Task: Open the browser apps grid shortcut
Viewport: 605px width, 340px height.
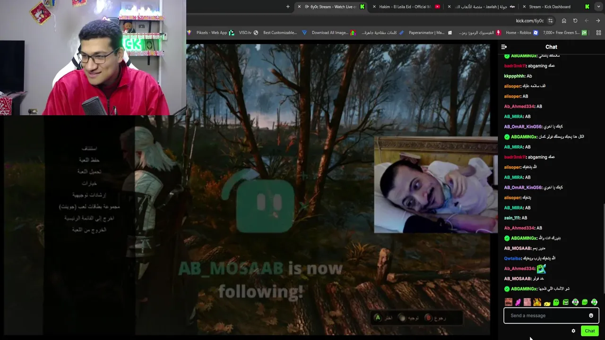Action: 599,33
